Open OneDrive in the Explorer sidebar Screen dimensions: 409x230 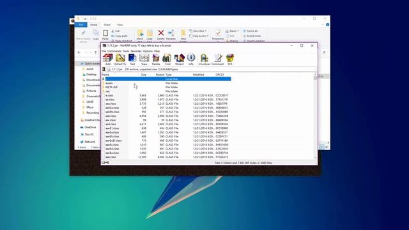coord(88,127)
